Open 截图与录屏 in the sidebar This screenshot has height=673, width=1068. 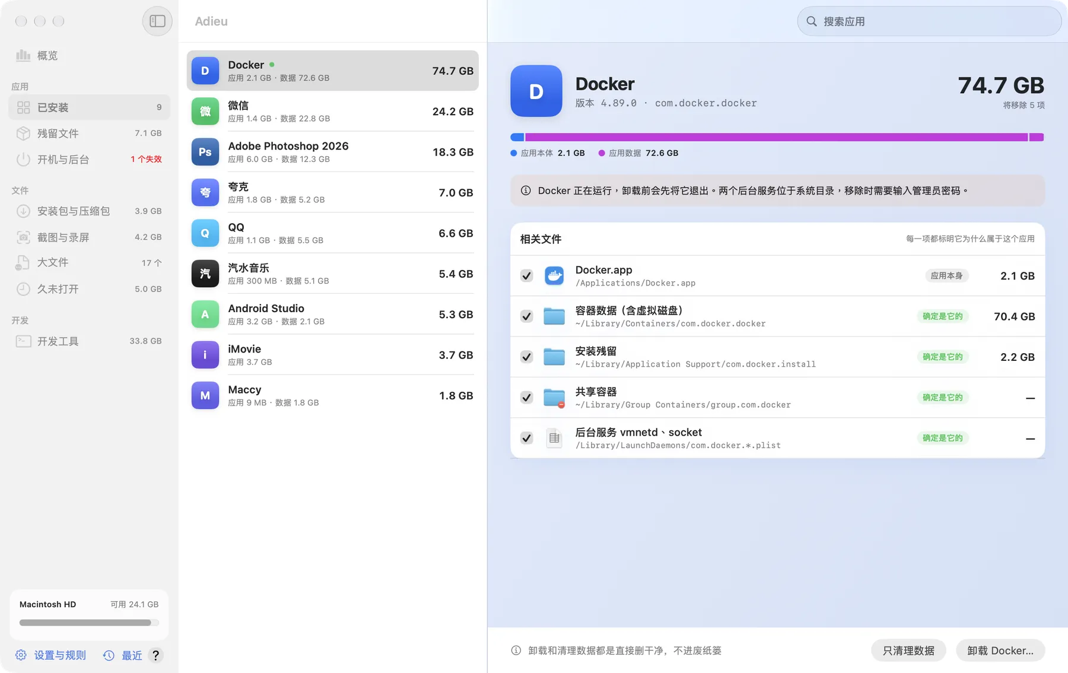click(x=89, y=237)
